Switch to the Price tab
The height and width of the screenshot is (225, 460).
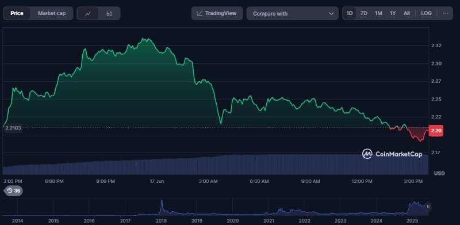[17, 13]
